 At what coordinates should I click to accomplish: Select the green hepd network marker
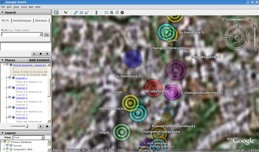(x=122, y=132)
